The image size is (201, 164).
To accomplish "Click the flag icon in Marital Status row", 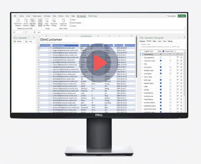I will 178,83.
